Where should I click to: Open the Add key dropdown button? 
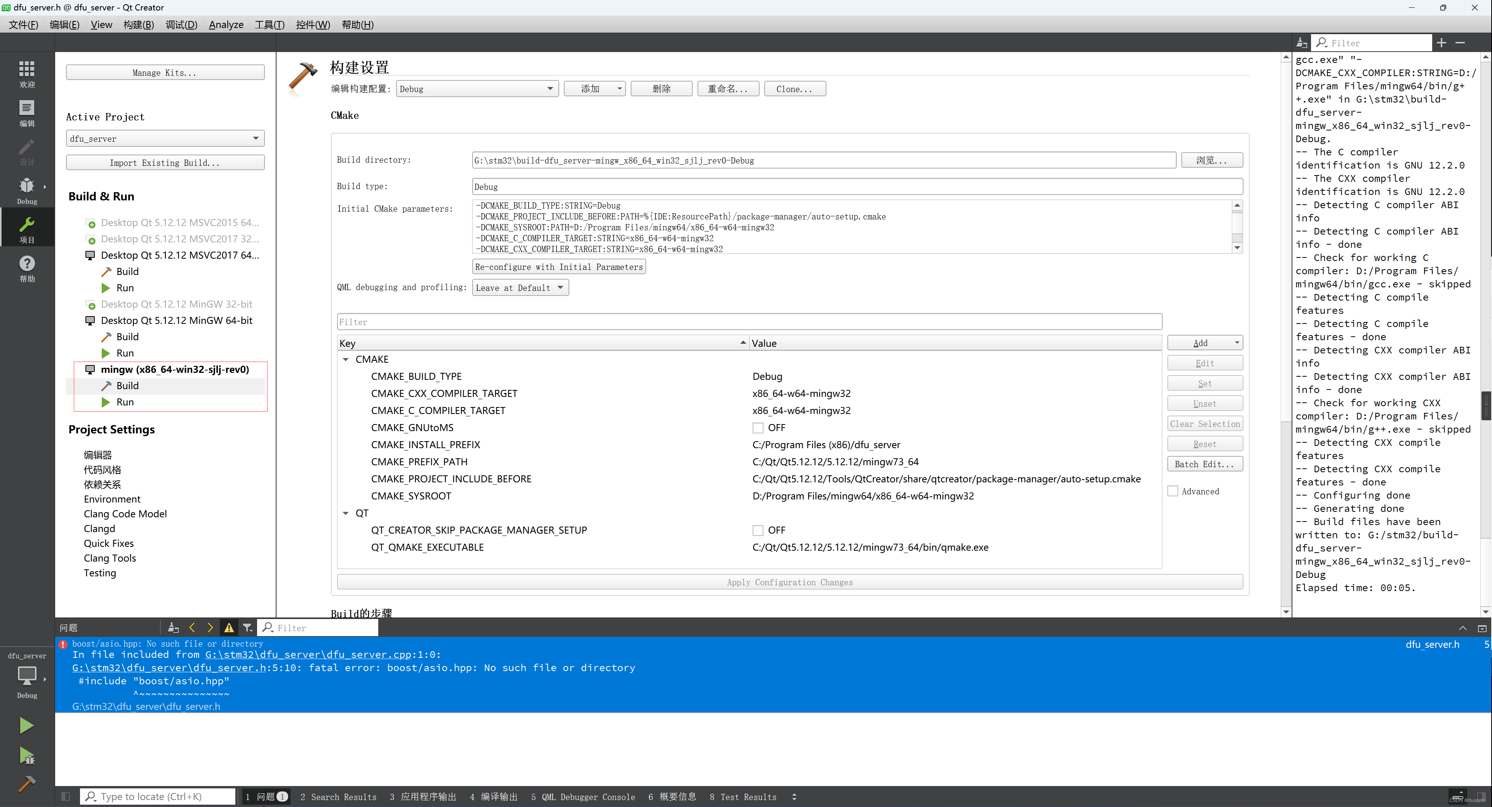(x=1205, y=343)
